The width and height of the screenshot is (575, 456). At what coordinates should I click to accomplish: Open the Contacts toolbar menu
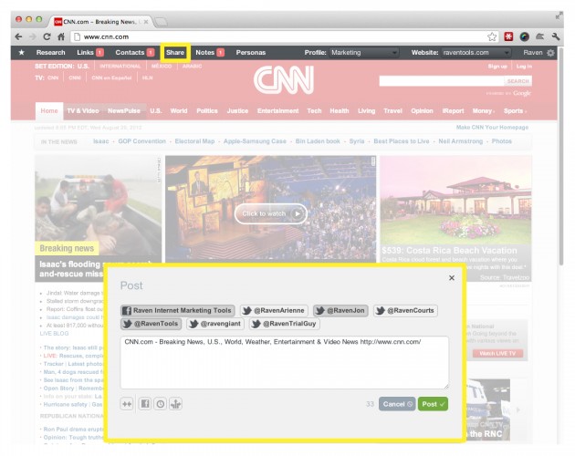pos(134,52)
